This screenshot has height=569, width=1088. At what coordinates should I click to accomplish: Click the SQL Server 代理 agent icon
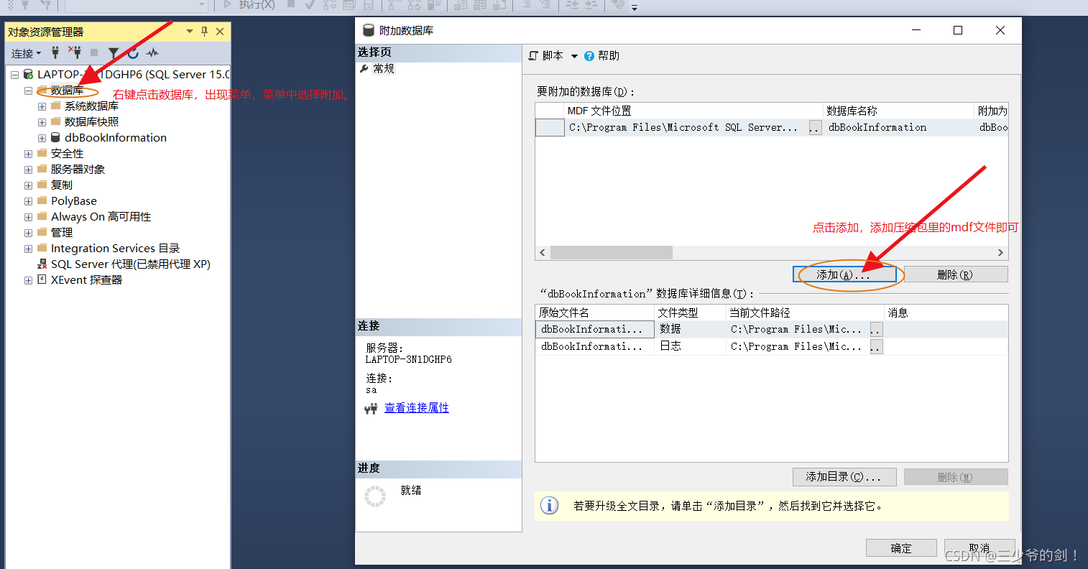42,264
